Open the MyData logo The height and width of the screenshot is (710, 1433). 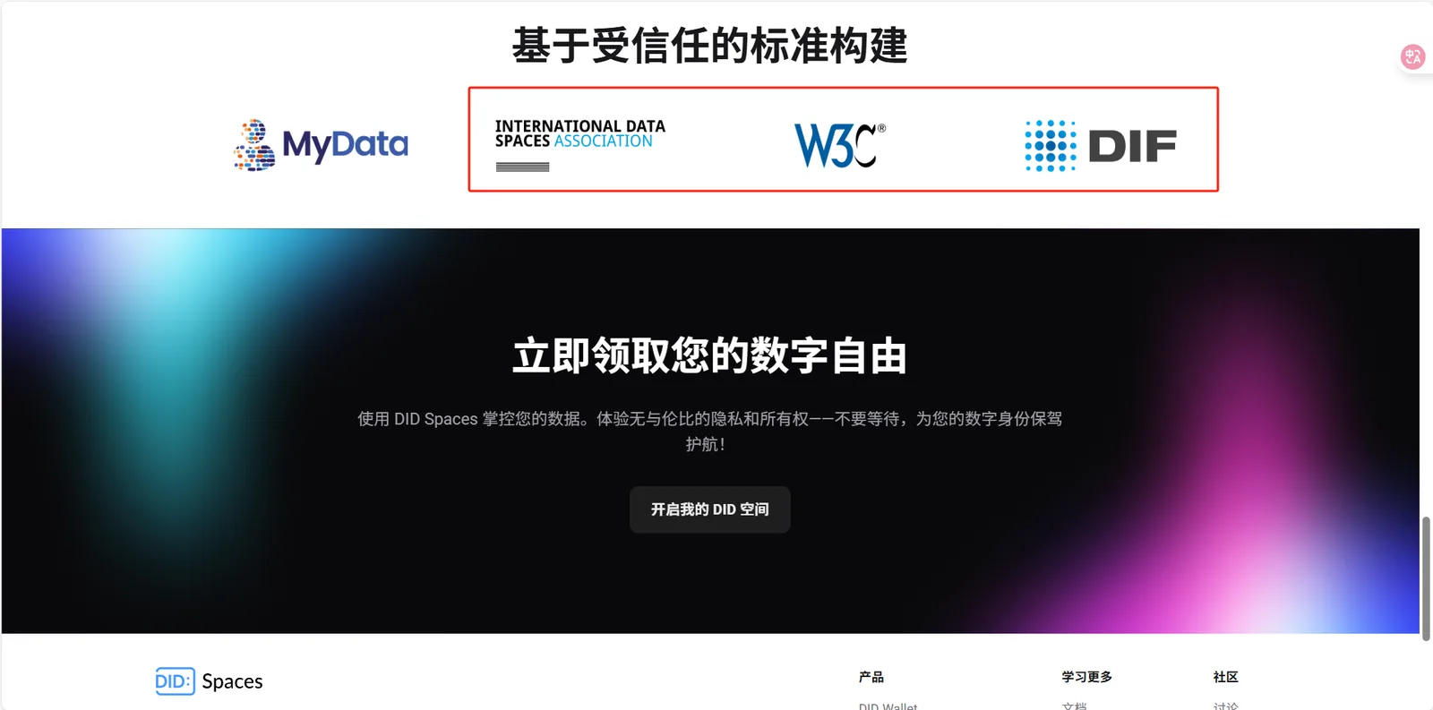pos(321,144)
